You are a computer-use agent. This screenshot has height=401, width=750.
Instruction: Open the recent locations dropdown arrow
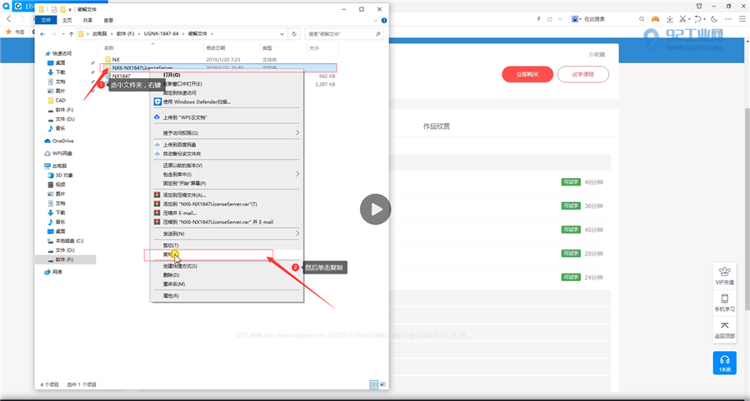(63, 34)
